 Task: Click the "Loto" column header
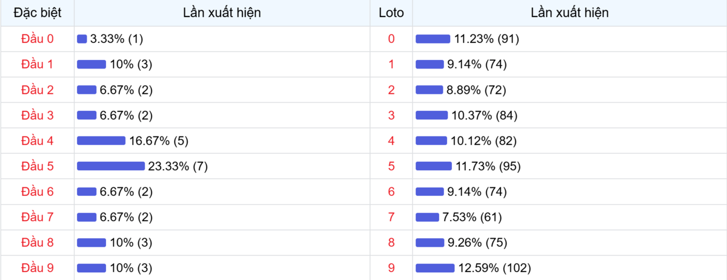[391, 13]
